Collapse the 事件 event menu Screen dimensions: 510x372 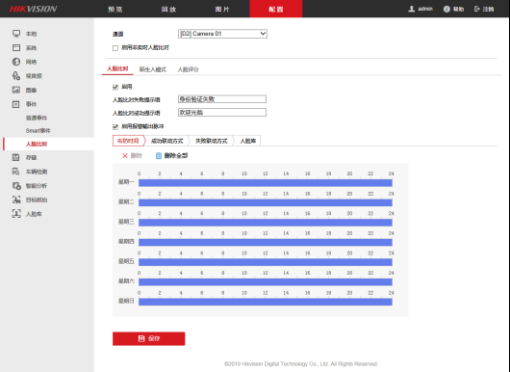tap(31, 104)
